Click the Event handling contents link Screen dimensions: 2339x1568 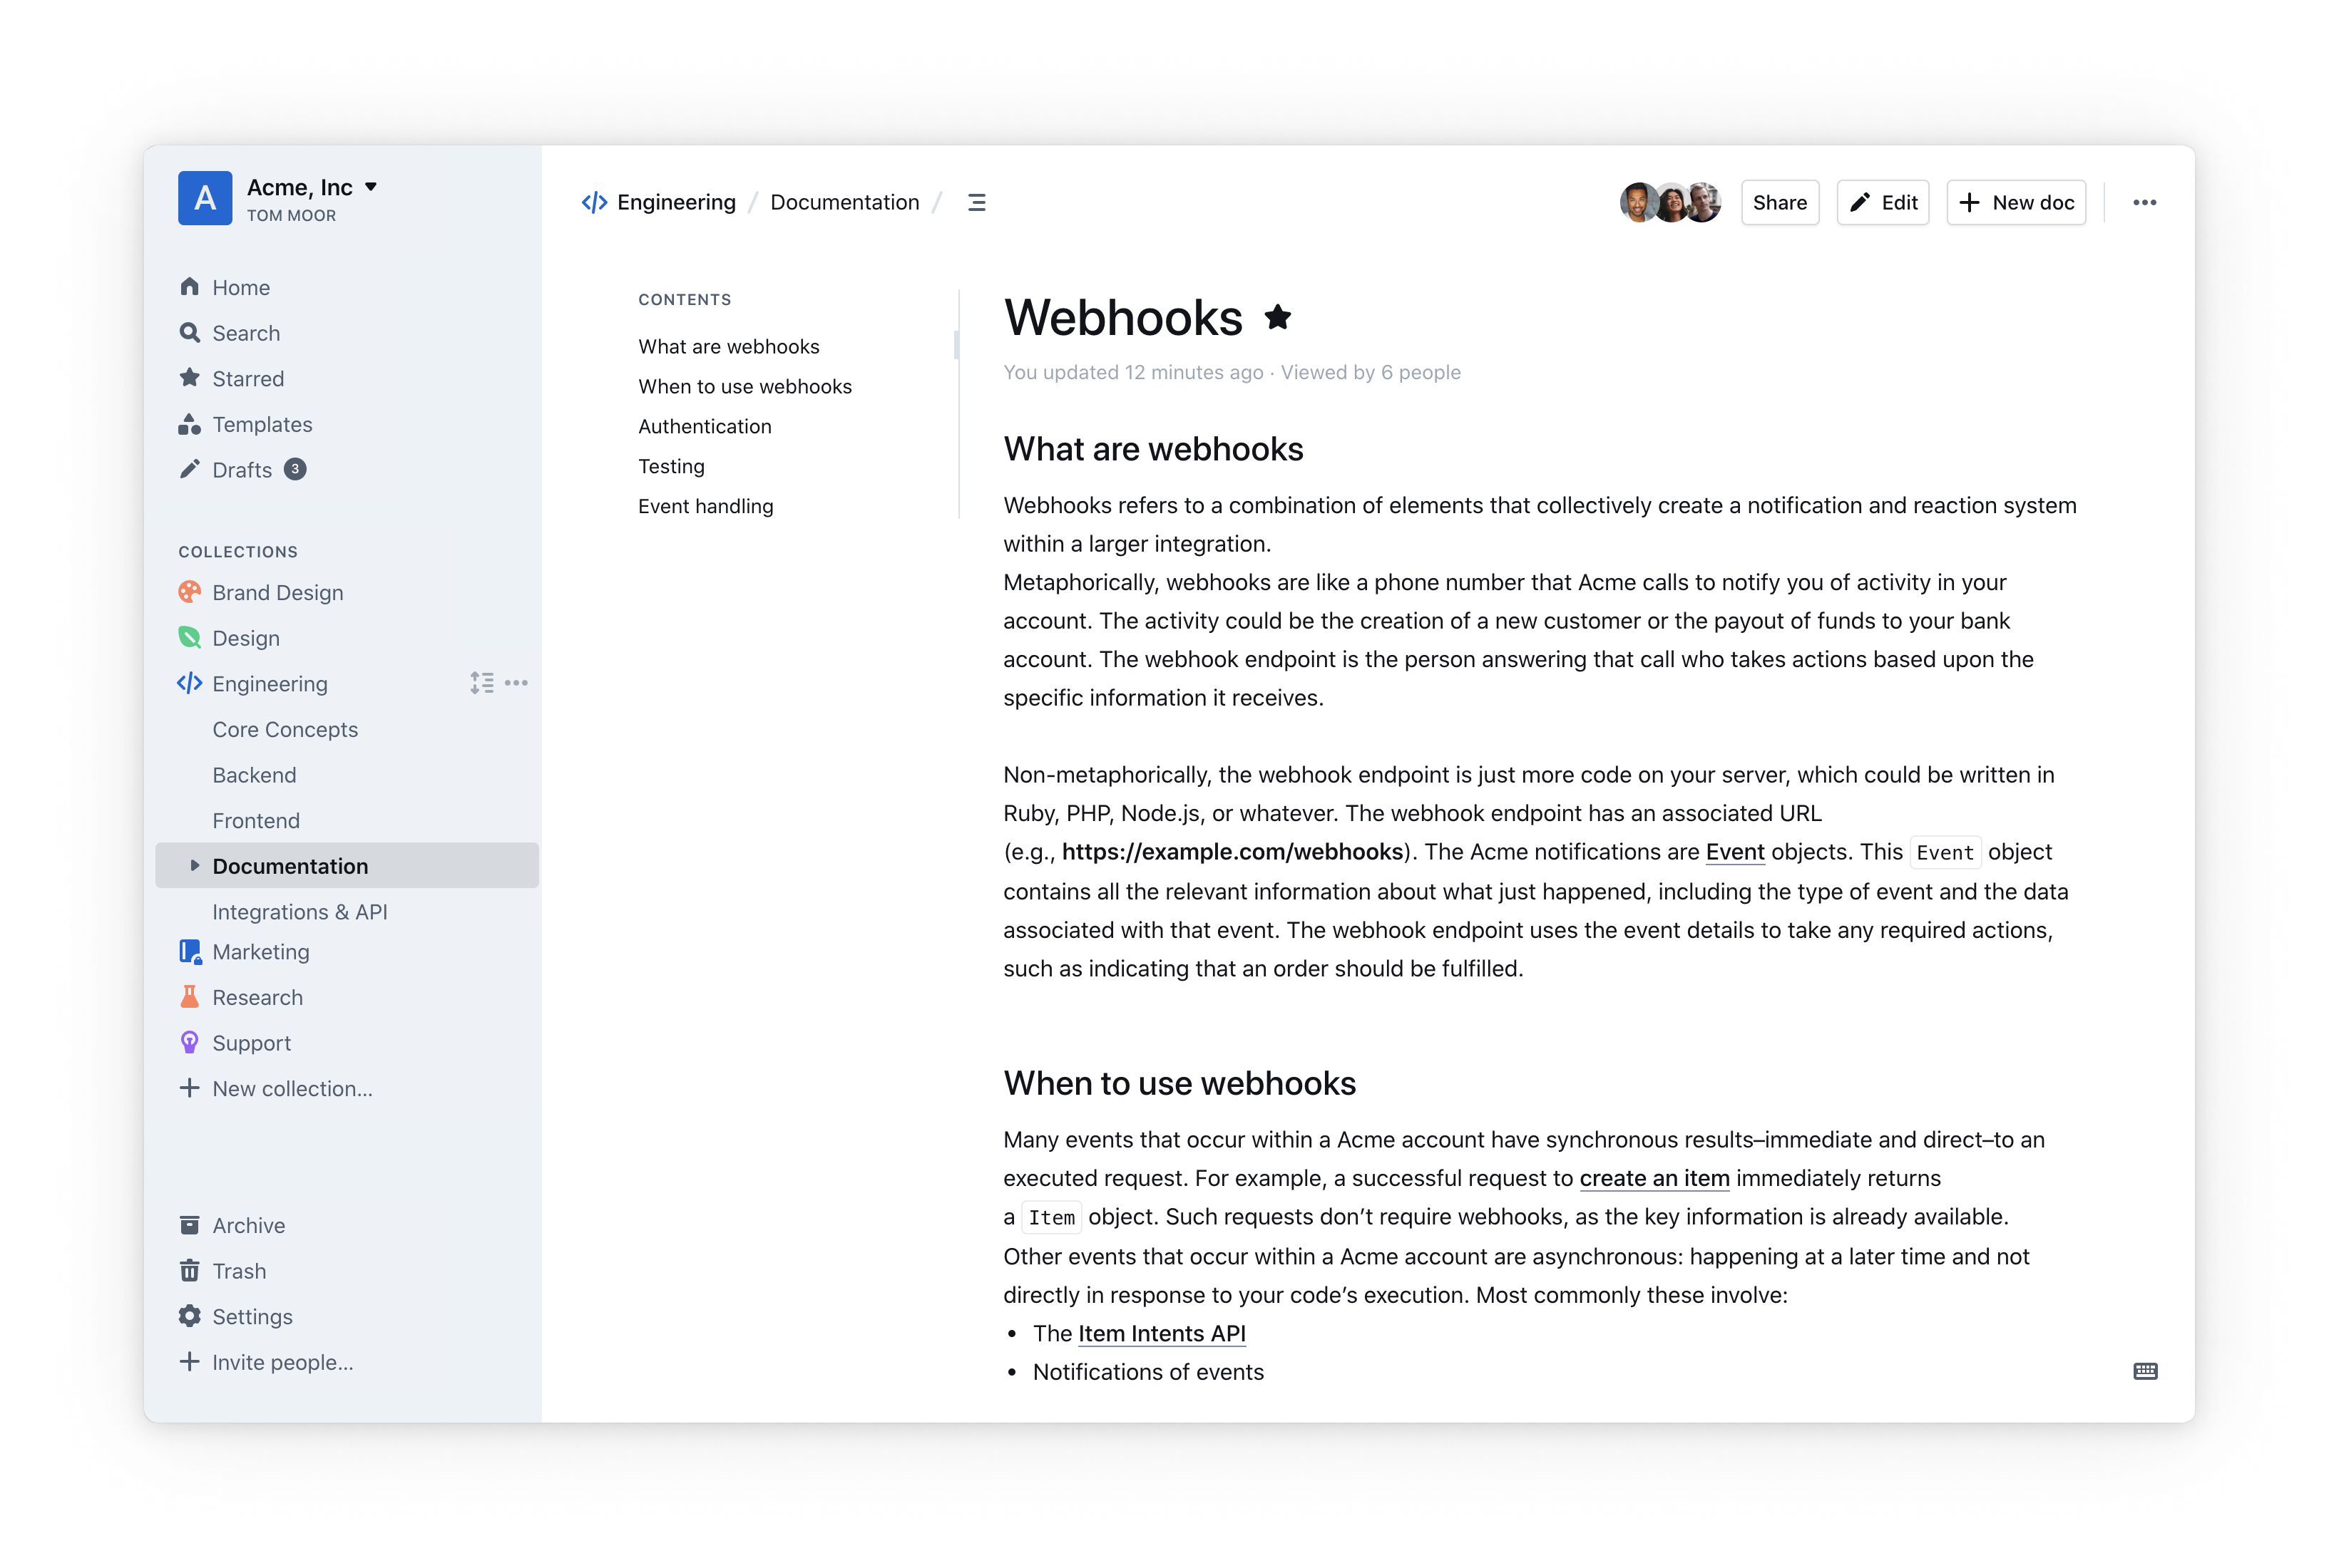tap(705, 506)
